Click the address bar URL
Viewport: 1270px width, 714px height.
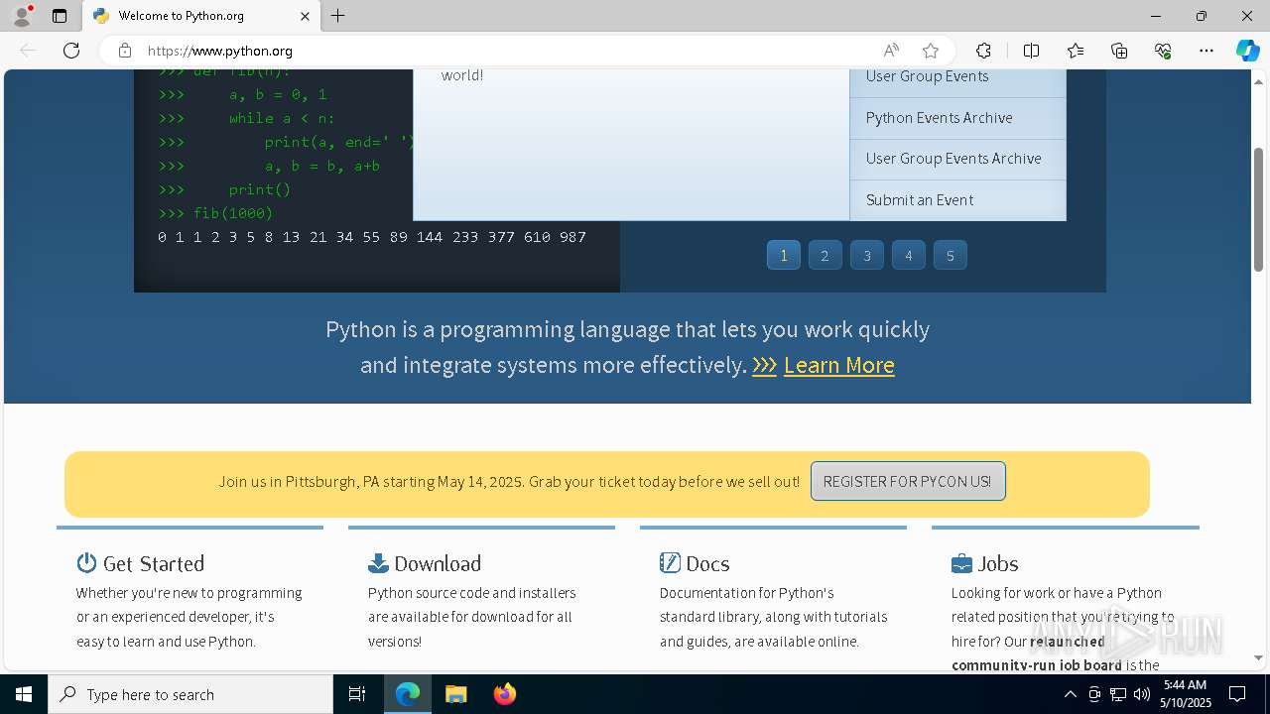[219, 51]
